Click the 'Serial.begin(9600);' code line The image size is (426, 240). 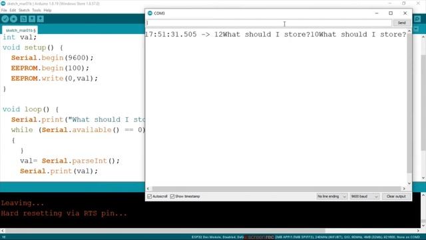(x=52, y=58)
